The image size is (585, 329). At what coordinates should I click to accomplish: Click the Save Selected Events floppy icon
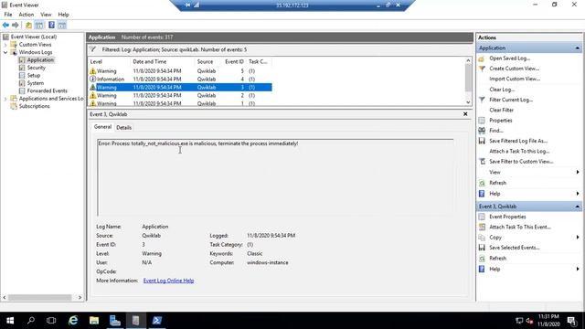(482, 248)
